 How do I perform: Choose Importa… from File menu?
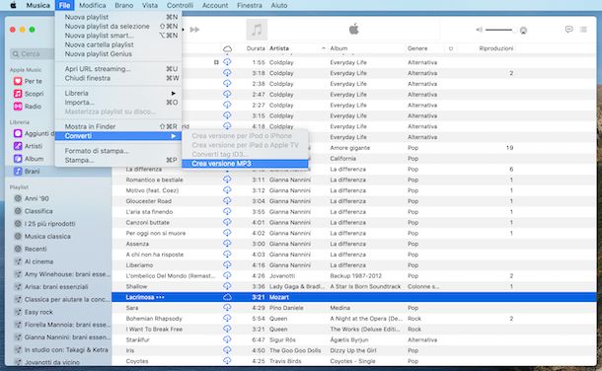[x=118, y=103]
